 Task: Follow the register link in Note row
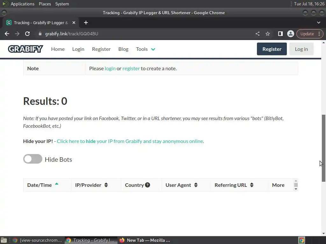[x=131, y=69]
